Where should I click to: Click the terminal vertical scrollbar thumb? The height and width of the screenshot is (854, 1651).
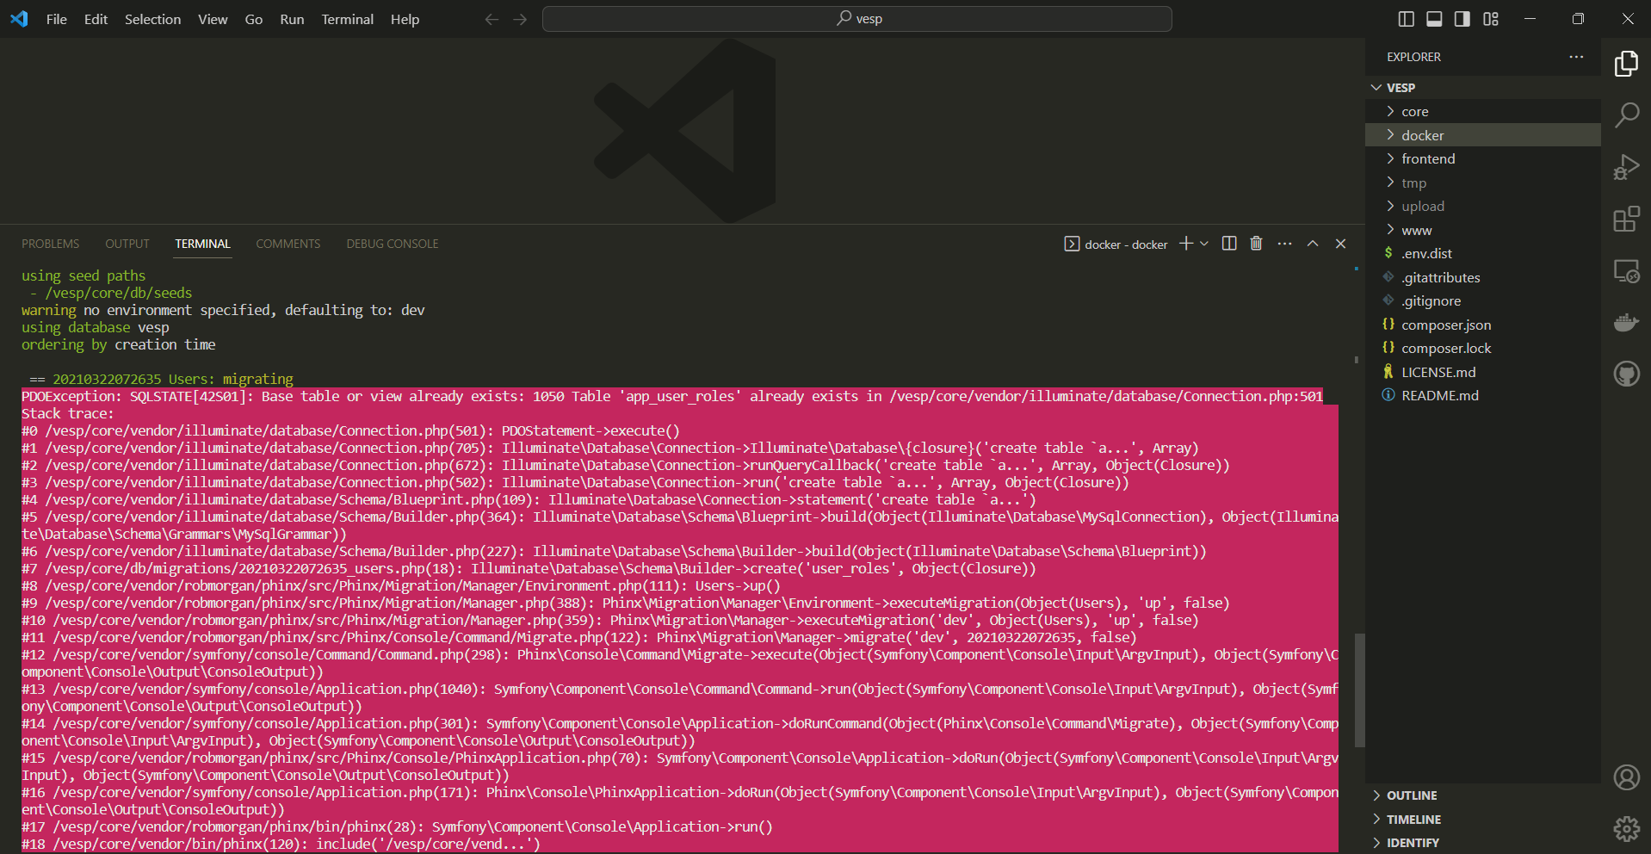1359,690
